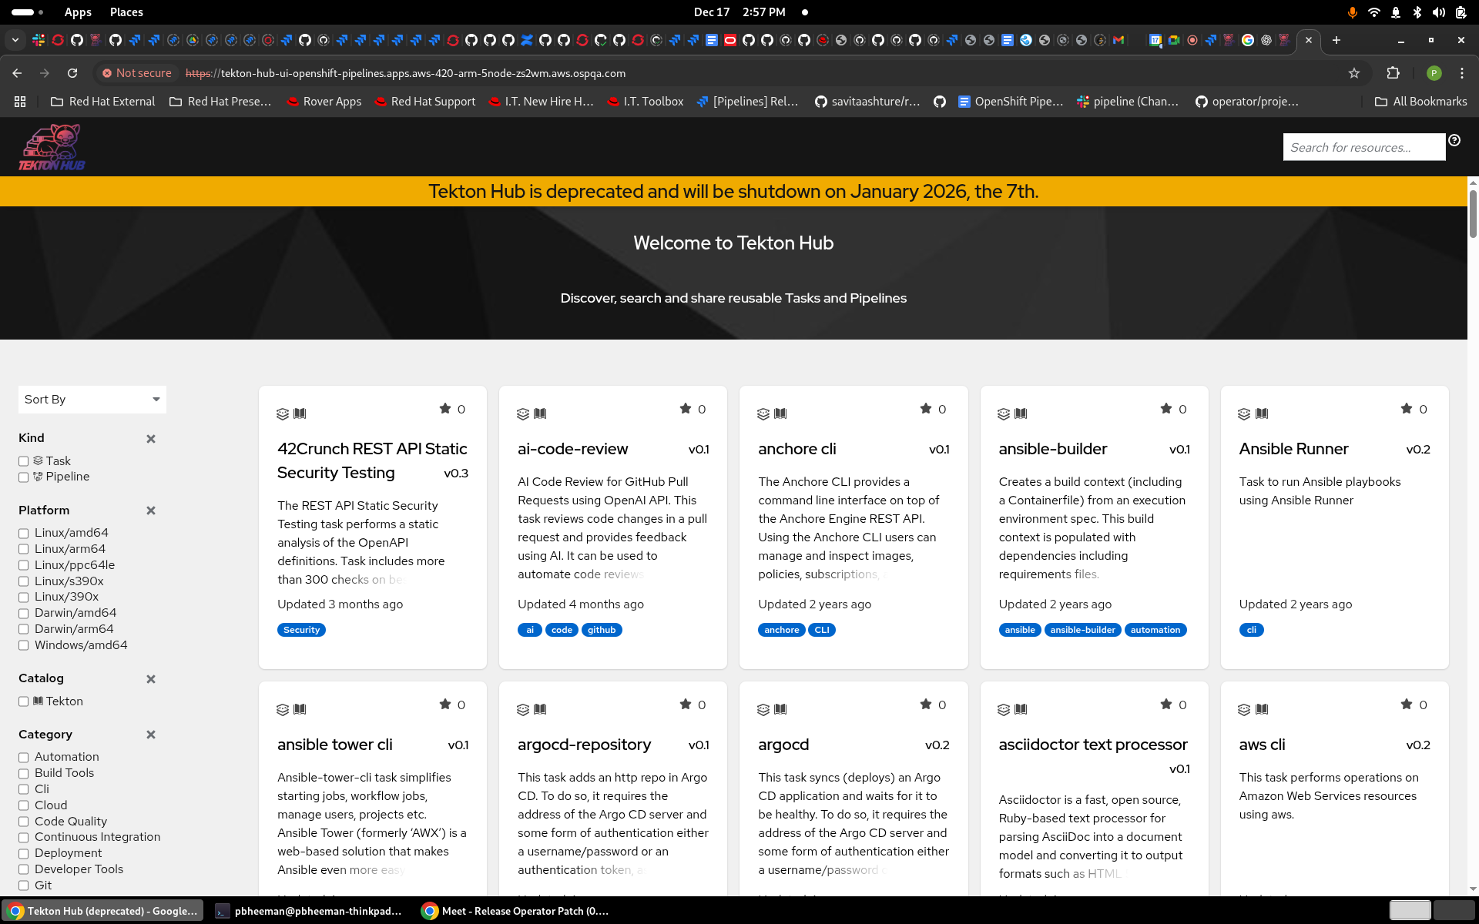Focus the Search for resources field

coord(1363,147)
